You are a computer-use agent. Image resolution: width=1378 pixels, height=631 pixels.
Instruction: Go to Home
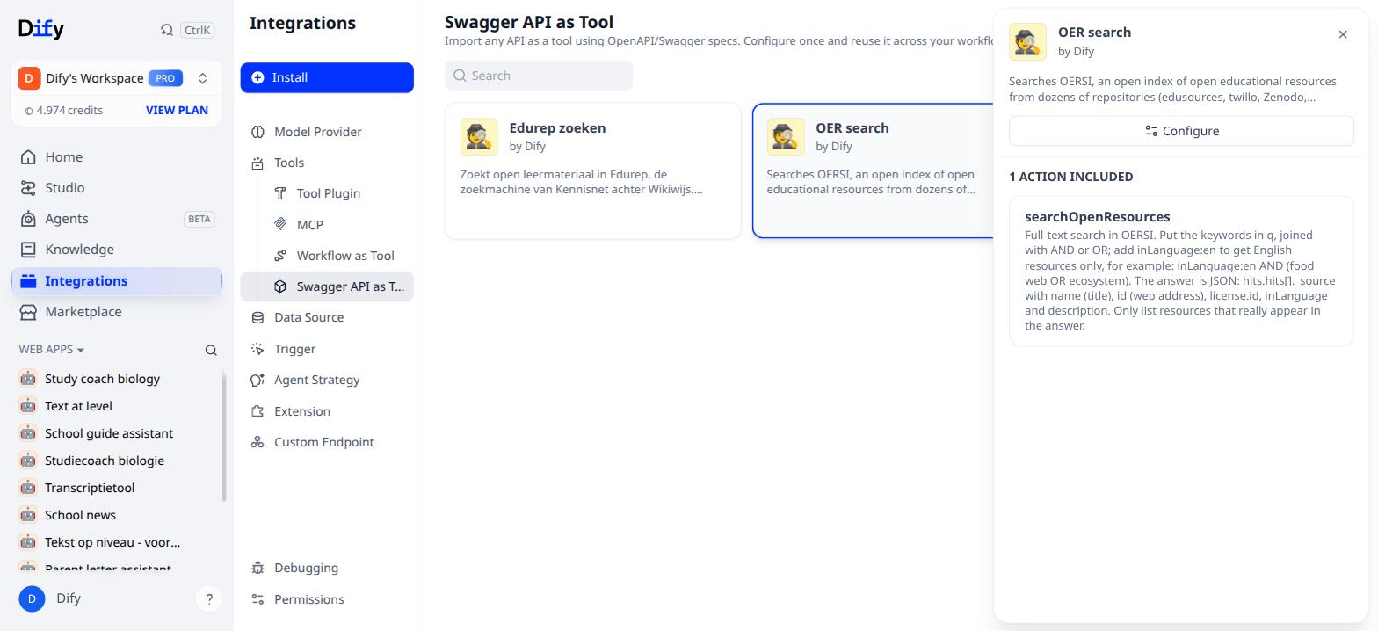tap(117, 157)
